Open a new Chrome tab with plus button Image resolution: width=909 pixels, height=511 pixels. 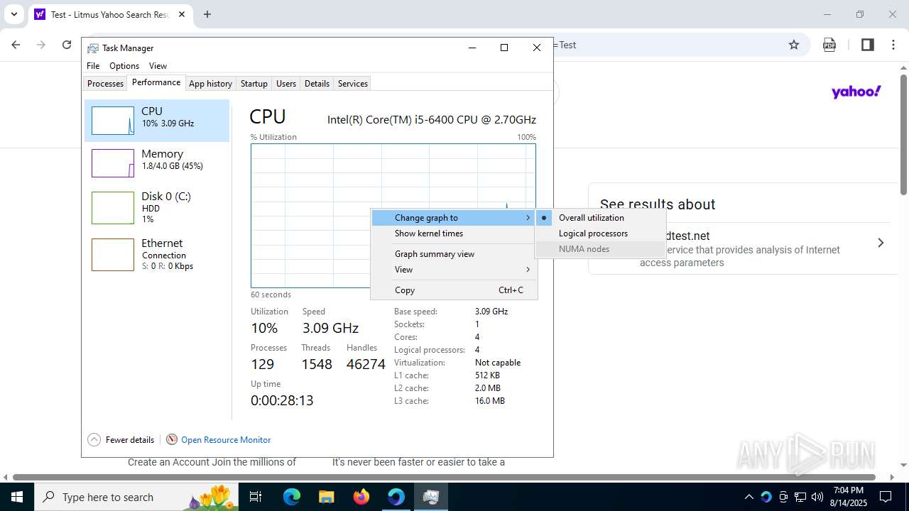pyautogui.click(x=207, y=14)
